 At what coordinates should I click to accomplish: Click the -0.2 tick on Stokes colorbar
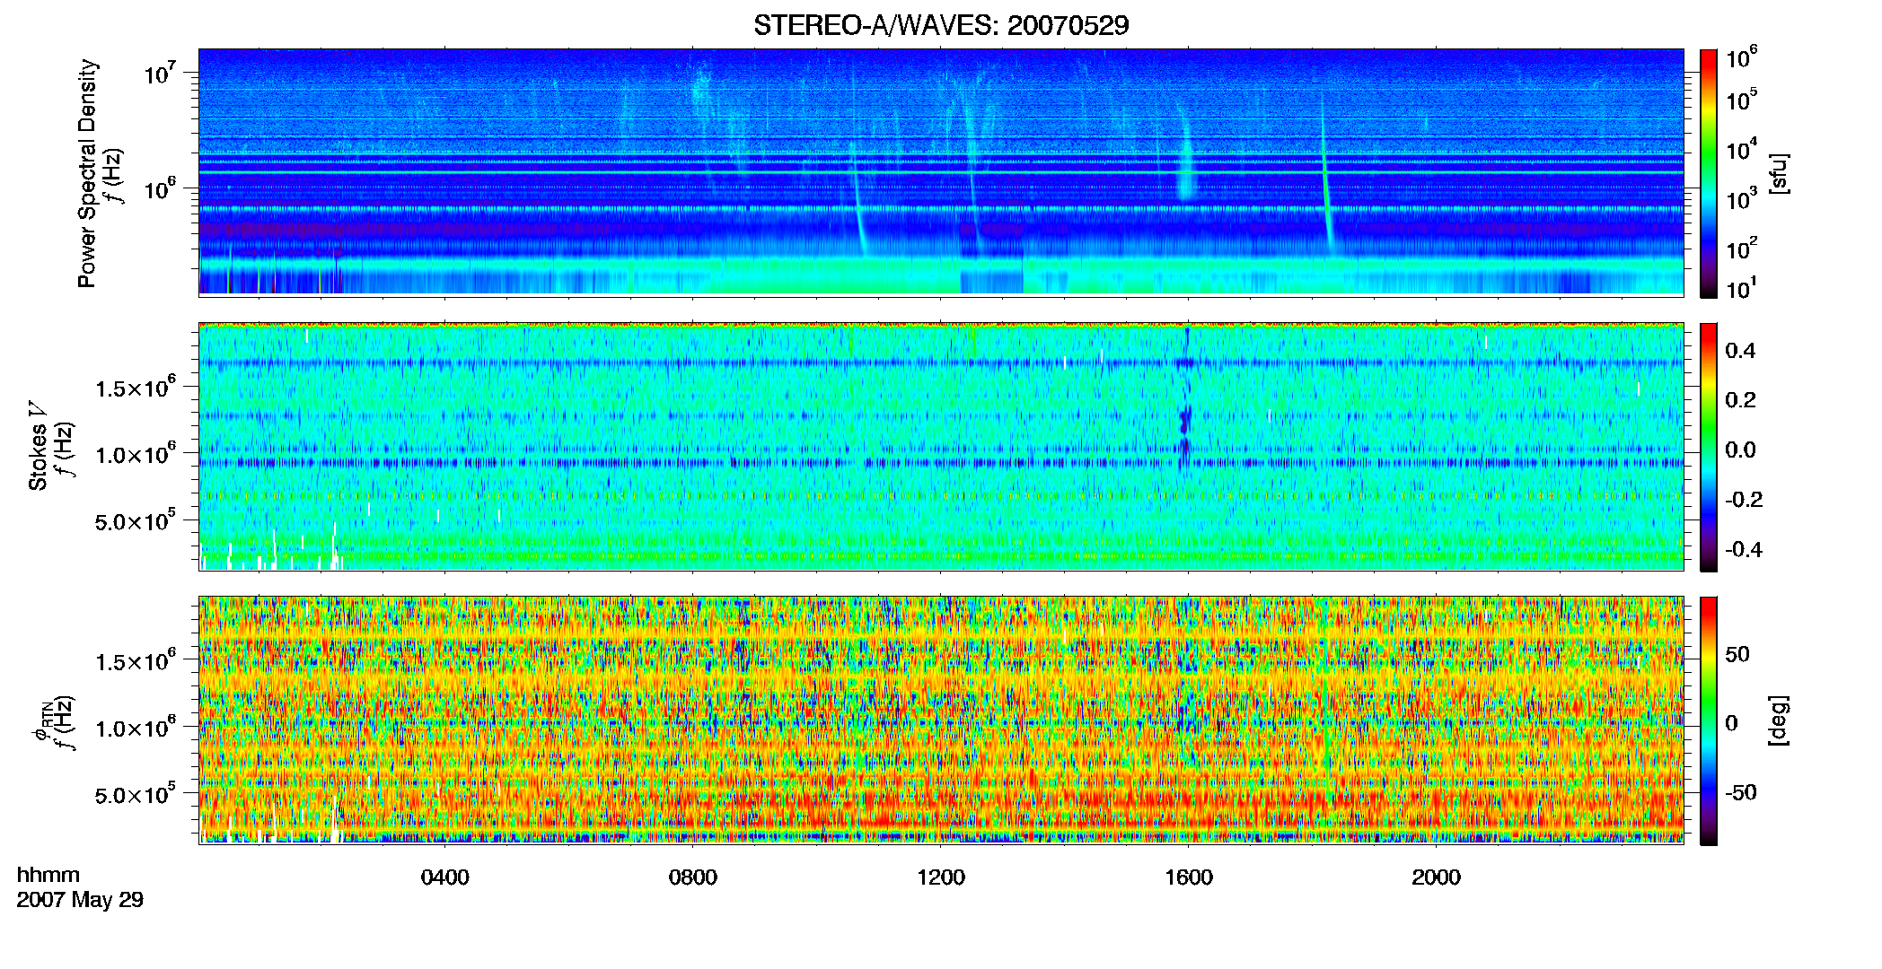pos(1743,500)
